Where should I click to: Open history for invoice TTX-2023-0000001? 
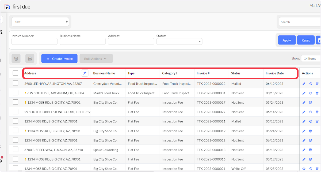(x=311, y=93)
